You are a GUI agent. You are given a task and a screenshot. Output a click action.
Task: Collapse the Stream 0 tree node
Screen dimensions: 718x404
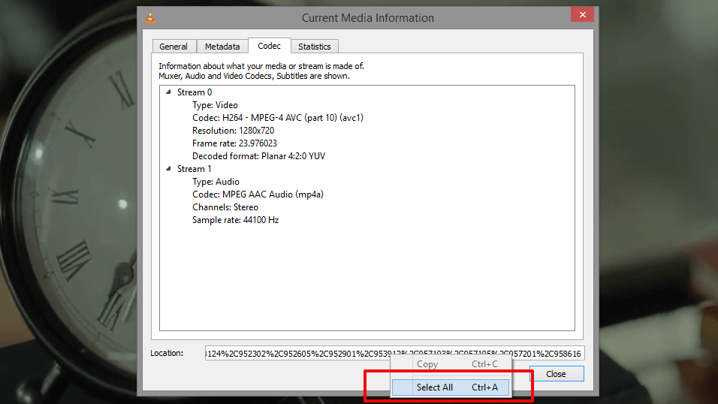(168, 92)
